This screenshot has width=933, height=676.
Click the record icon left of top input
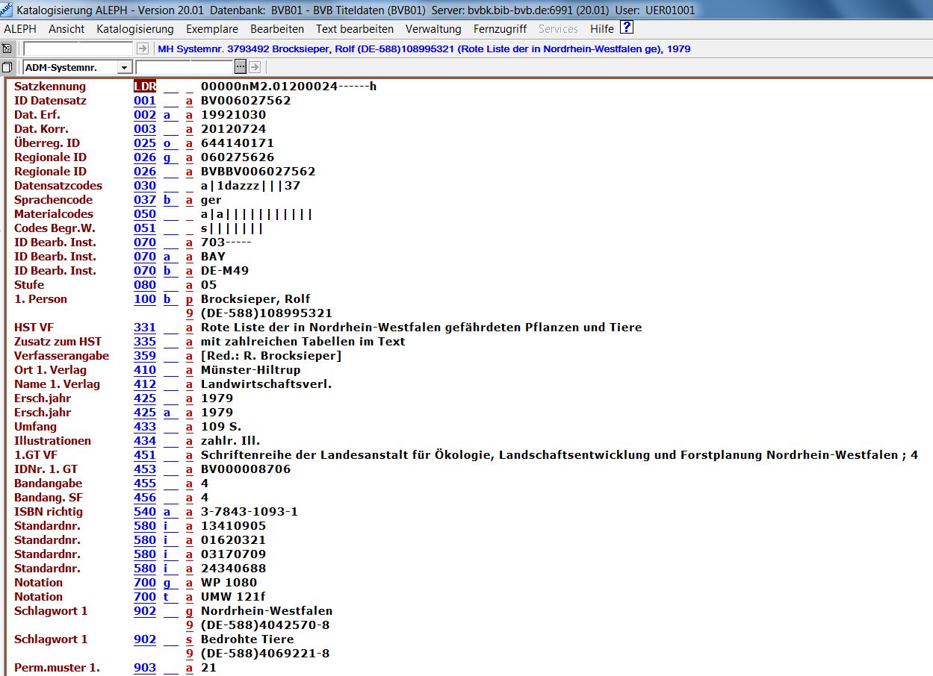[7, 48]
